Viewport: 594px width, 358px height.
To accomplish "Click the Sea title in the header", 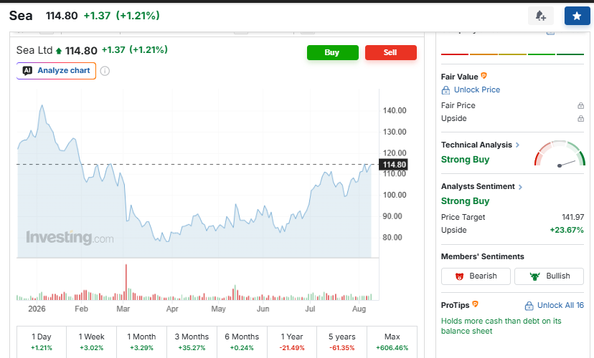I will [x=21, y=16].
